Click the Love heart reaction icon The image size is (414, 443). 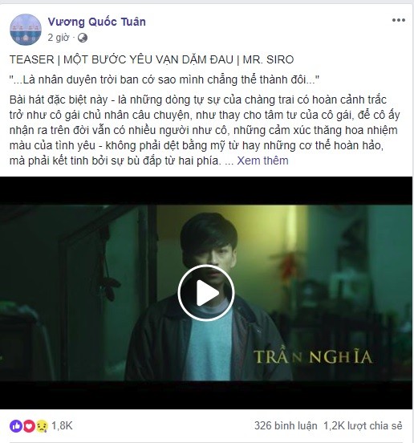[x=29, y=426]
